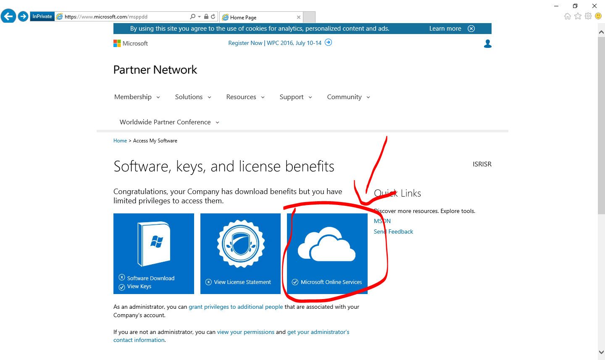Click the license certificate badge icon
This screenshot has height=360, width=605.
pyautogui.click(x=240, y=244)
